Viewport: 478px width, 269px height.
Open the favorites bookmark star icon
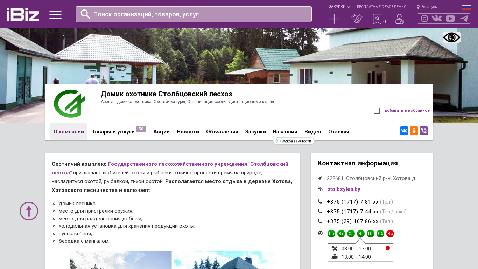point(377,19)
